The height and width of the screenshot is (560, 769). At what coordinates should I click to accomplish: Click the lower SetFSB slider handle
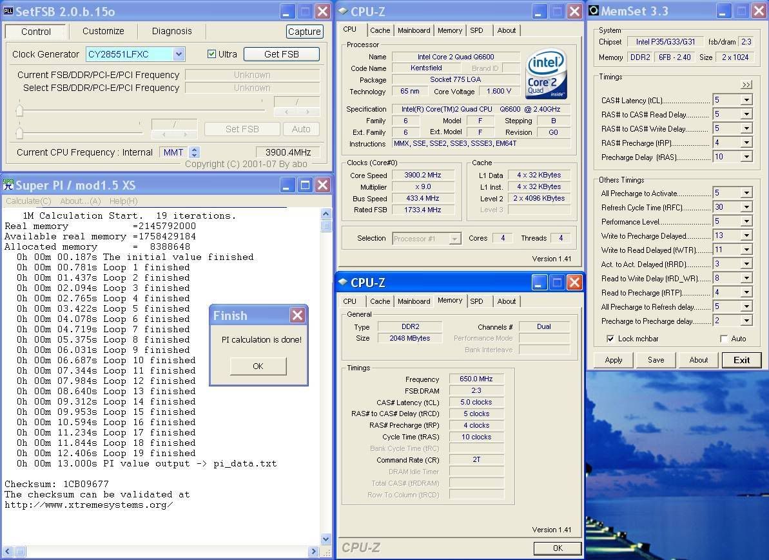19,132
